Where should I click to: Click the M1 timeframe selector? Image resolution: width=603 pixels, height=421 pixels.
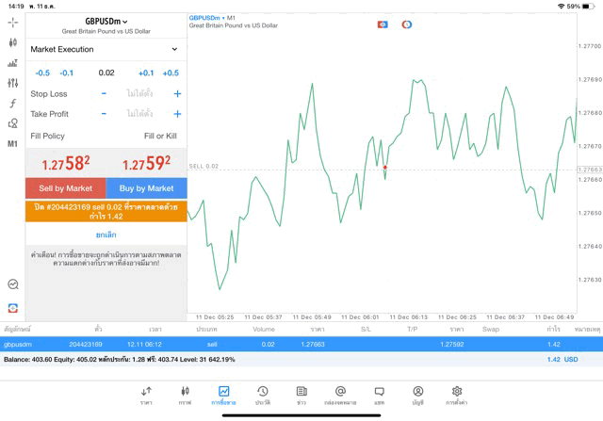pos(12,144)
